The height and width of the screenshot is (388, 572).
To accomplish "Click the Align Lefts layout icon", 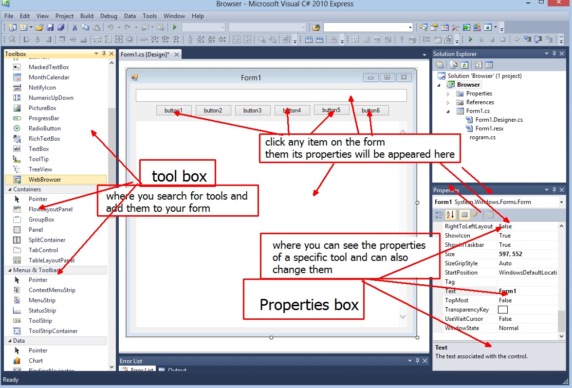I will coord(26,39).
